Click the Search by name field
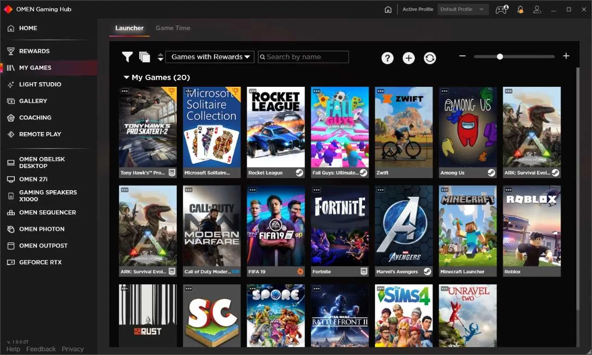This screenshot has height=355, width=592. point(303,57)
